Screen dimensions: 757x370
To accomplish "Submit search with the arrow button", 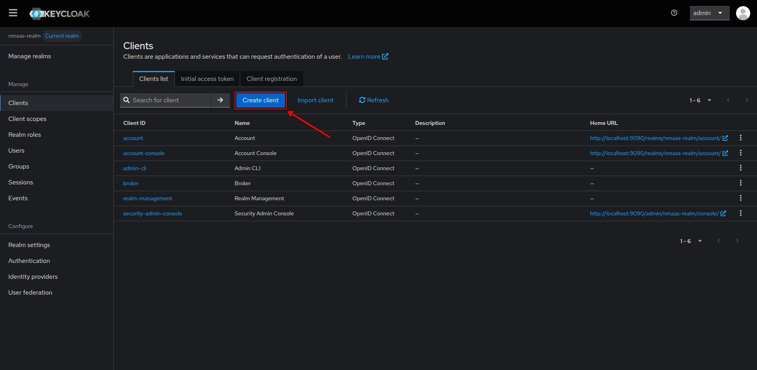I will 220,100.
